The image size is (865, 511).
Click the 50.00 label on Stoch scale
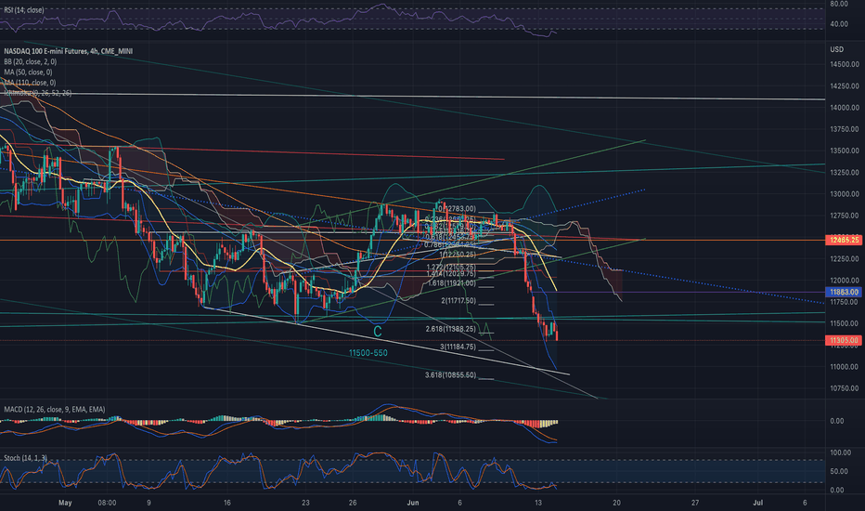839,471
